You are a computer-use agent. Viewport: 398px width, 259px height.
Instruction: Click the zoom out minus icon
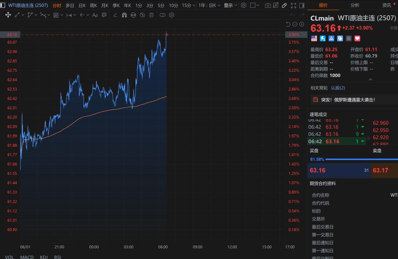click(x=295, y=24)
